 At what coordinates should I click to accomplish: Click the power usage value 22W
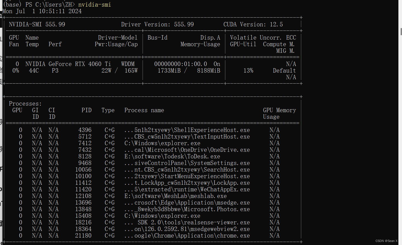(106, 71)
